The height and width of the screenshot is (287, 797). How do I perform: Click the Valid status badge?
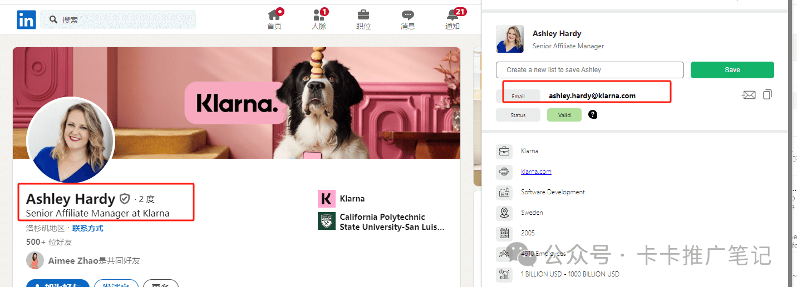point(564,115)
